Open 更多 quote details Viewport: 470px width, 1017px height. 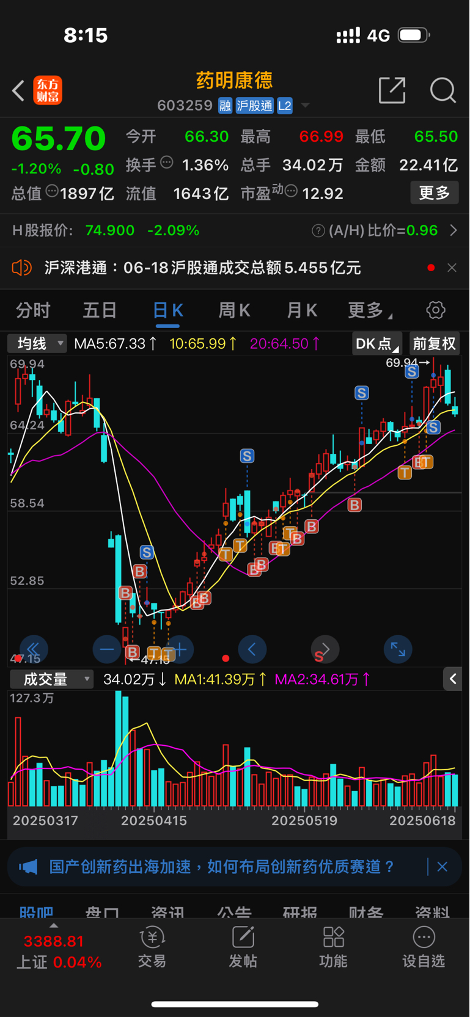435,193
